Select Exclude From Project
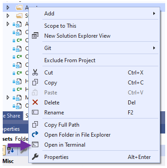Viewport: 167px width, 168px height. click(x=70, y=60)
